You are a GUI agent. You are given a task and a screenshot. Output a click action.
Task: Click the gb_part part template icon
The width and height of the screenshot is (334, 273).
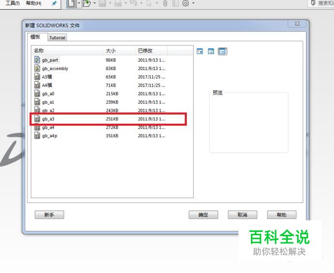click(37, 60)
